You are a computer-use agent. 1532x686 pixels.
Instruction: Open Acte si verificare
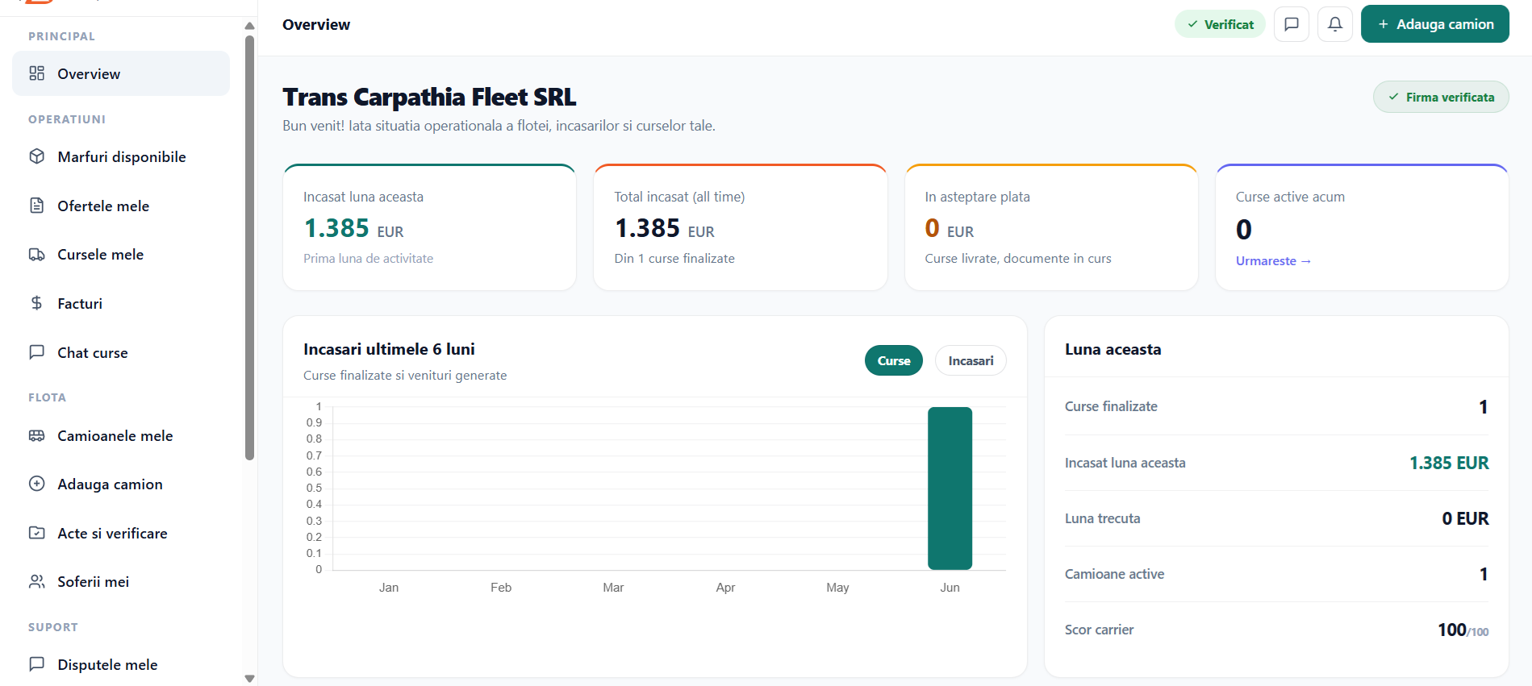[x=121, y=533]
